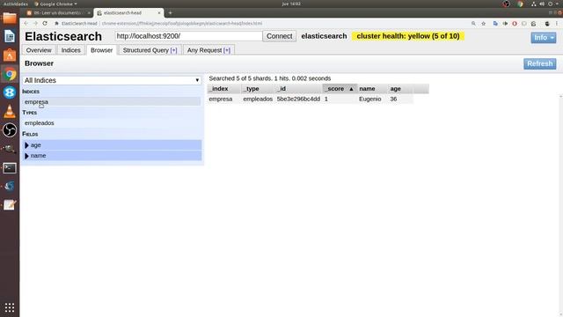Select the empresa index
The image size is (563, 317).
(112, 102)
